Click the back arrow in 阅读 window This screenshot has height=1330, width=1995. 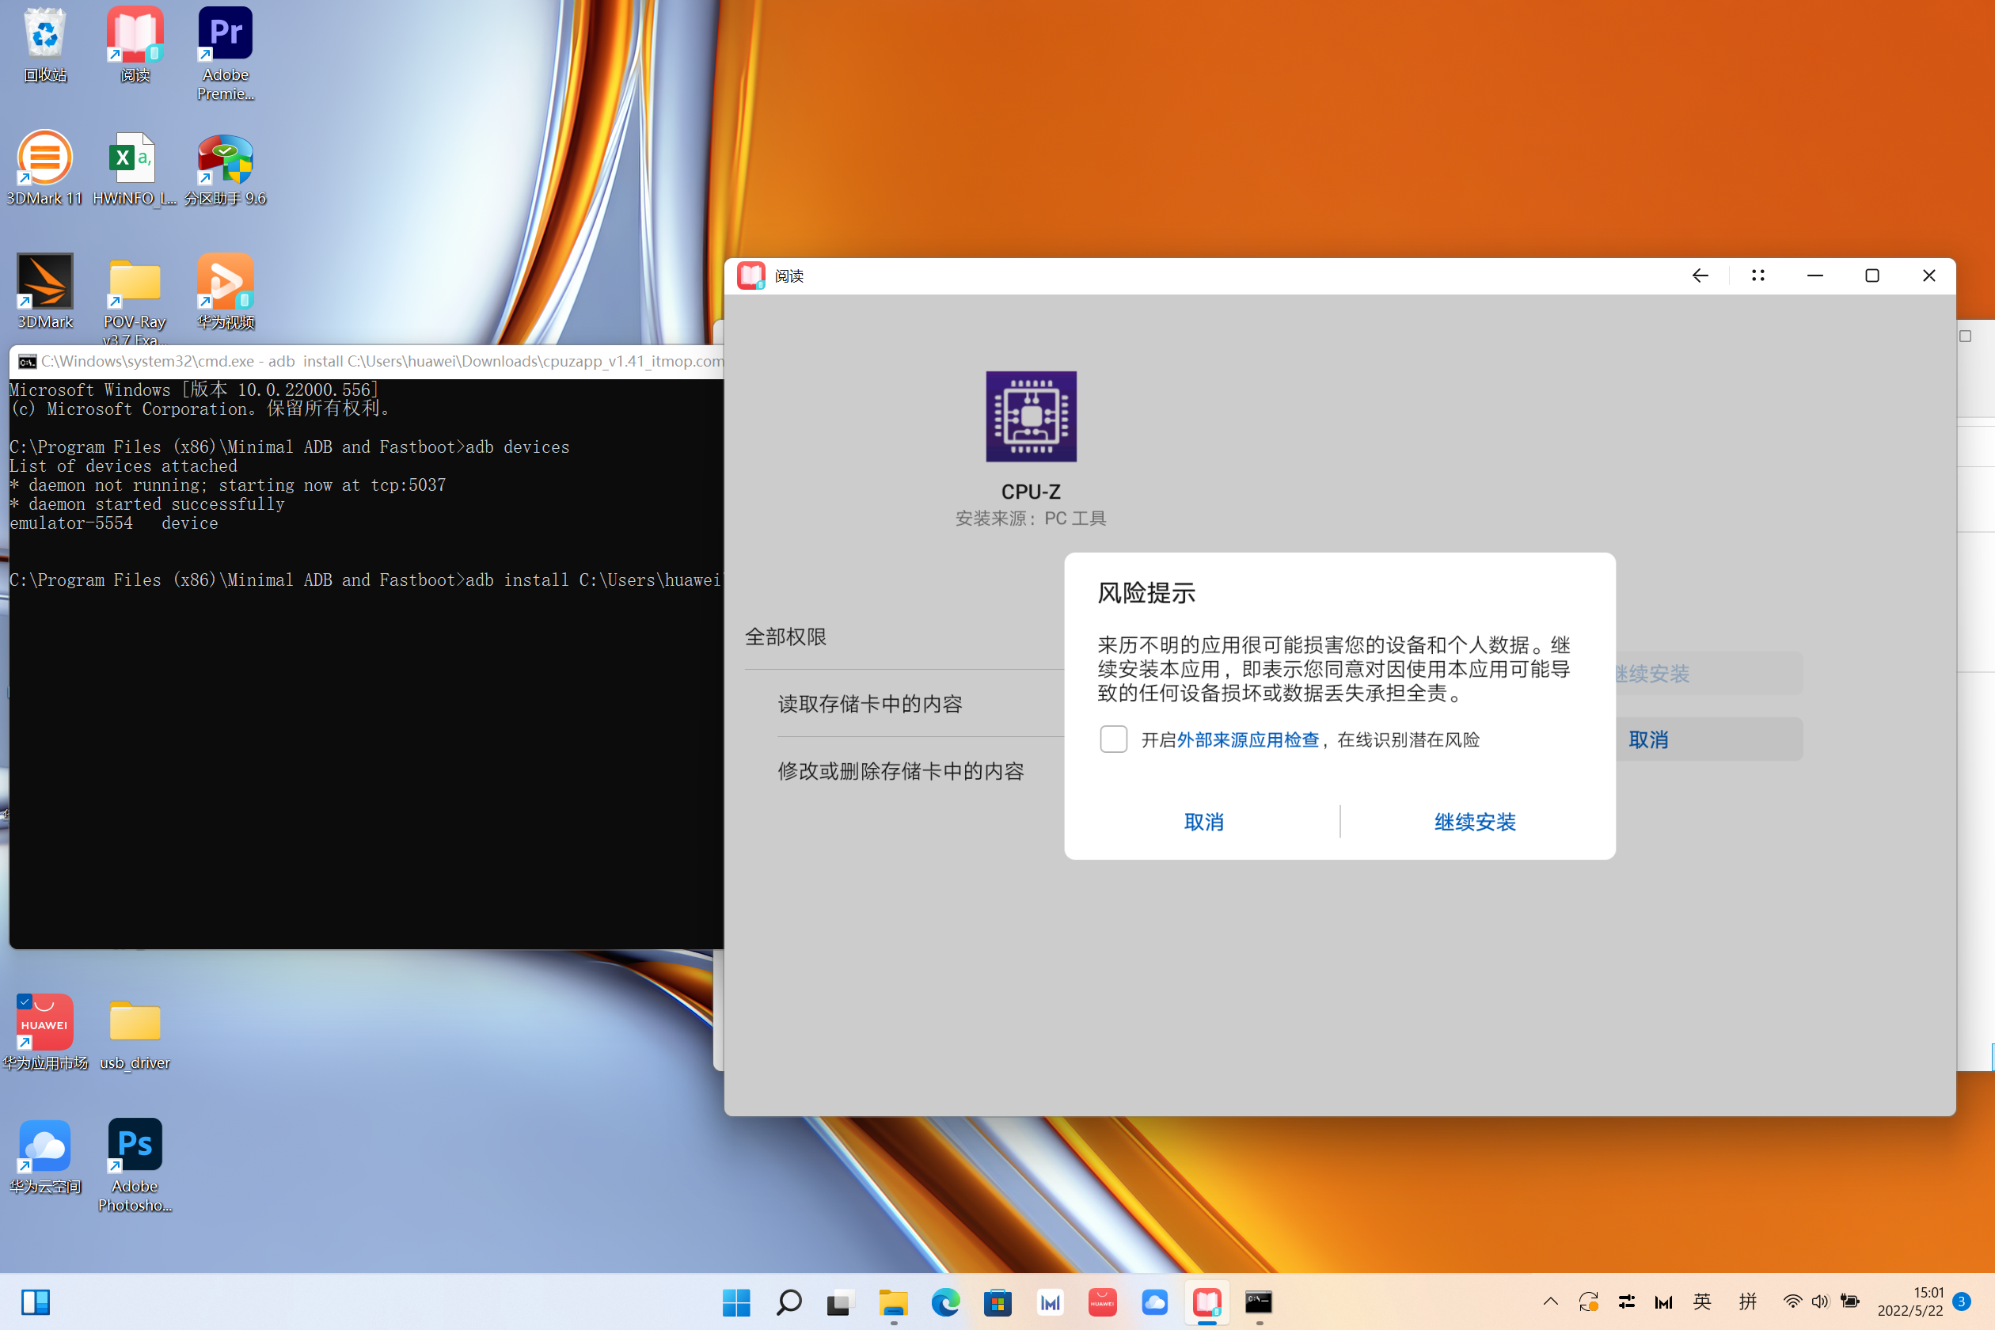[1700, 275]
